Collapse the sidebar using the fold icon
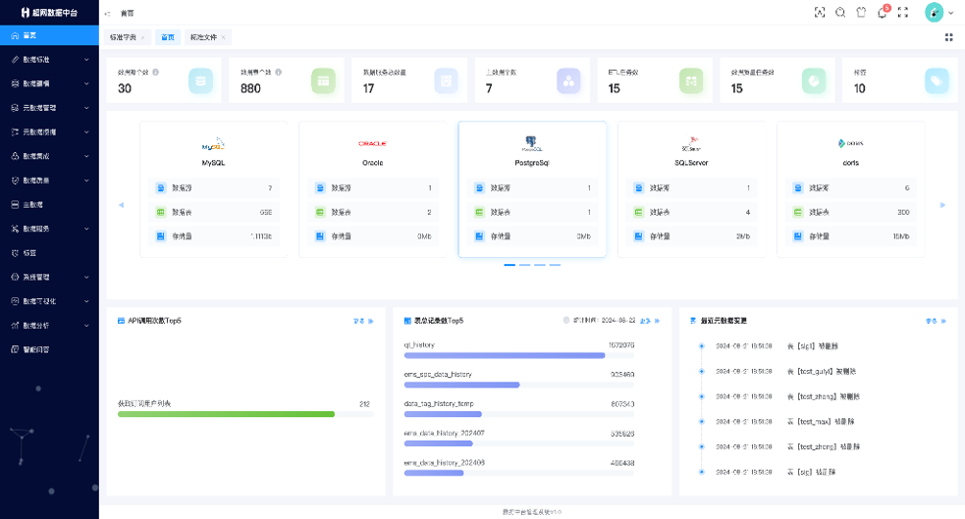Viewport: 965px width, 519px height. click(107, 13)
